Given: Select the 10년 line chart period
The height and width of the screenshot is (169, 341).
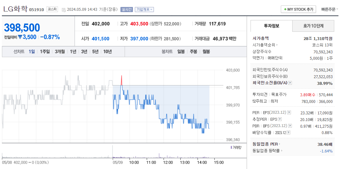Looking at the screenshot, I should (x=107, y=51).
